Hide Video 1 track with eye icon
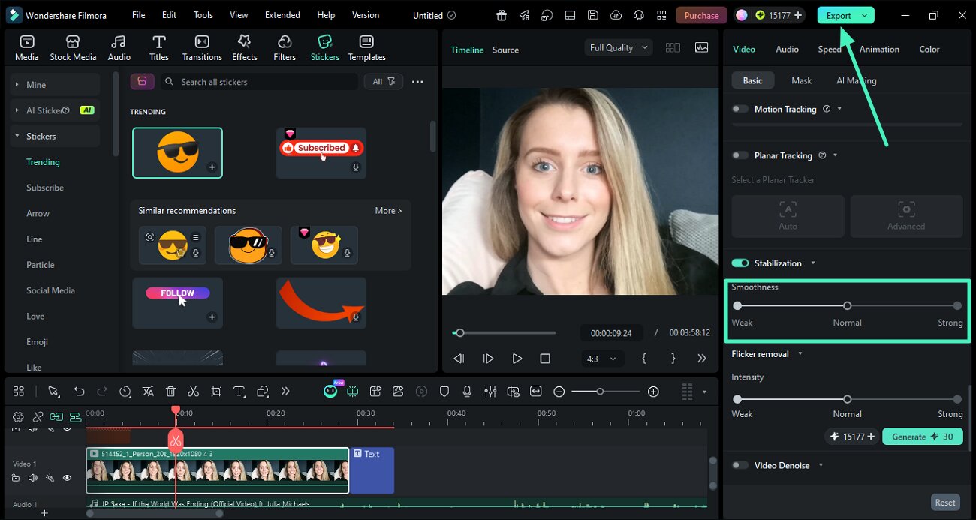Image resolution: width=976 pixels, height=520 pixels. coord(67,478)
